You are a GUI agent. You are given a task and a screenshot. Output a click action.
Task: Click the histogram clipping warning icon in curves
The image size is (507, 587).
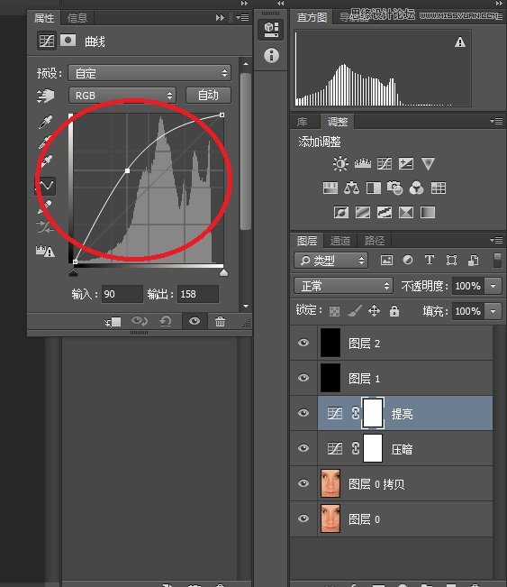[x=46, y=251]
